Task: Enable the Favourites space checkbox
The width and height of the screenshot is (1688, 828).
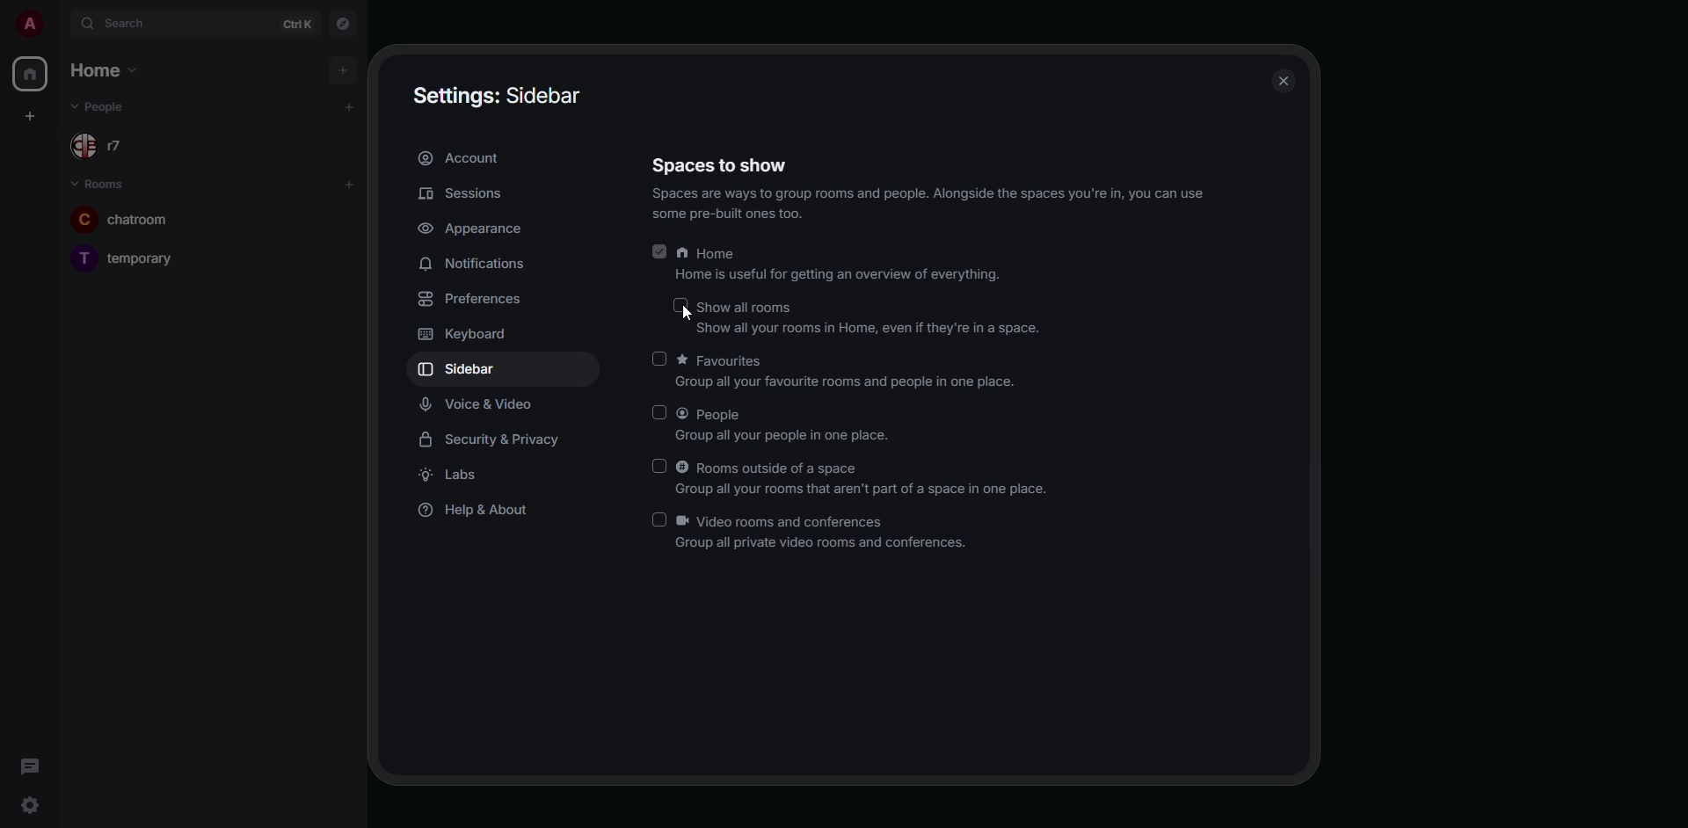Action: [660, 360]
